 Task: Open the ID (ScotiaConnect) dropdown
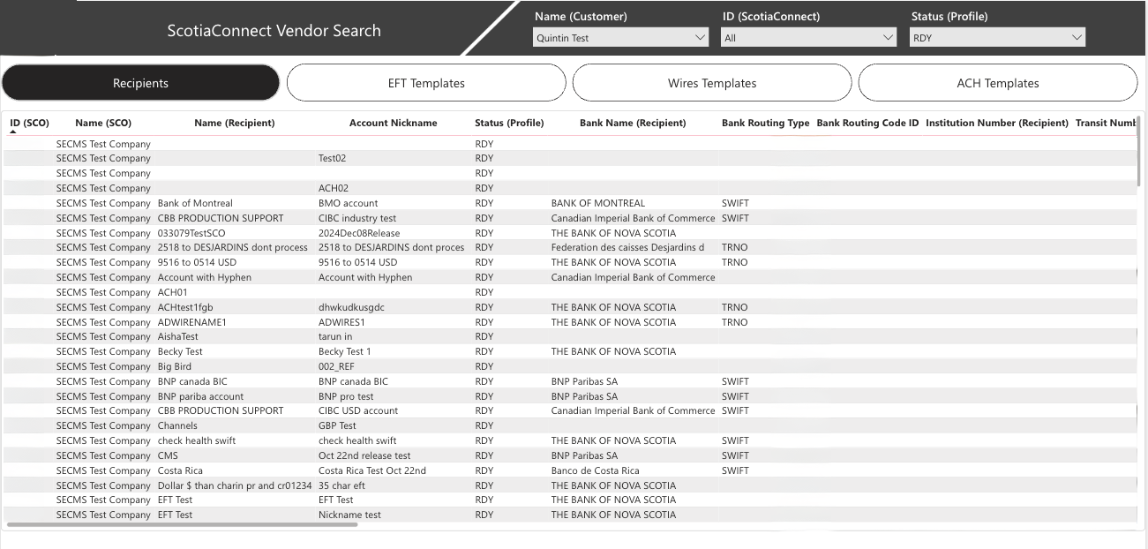(x=809, y=38)
